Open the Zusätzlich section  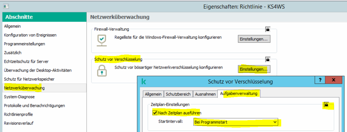click(44, 53)
